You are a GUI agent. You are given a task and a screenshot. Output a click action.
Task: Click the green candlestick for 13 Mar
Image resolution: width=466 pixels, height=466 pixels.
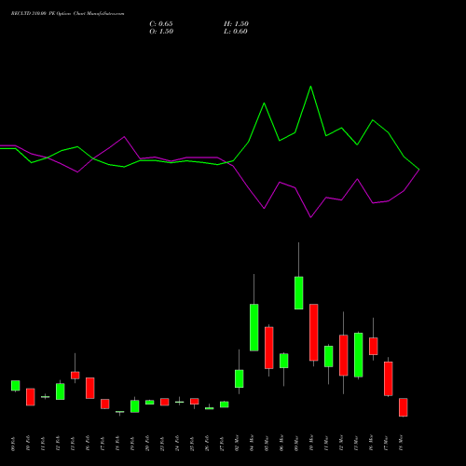pos(359,355)
